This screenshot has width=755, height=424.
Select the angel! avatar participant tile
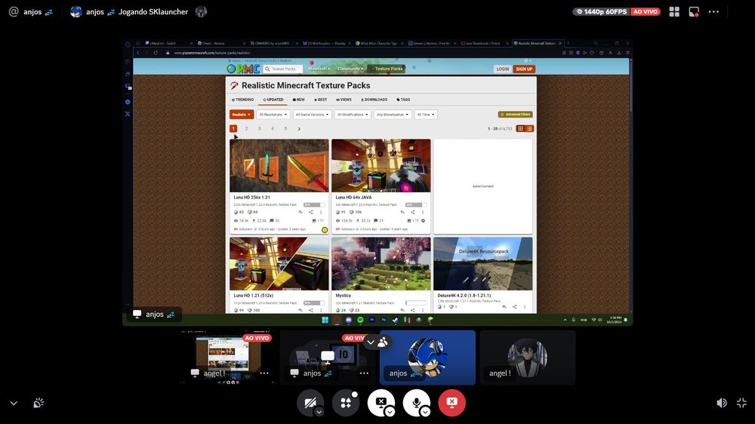click(x=528, y=357)
